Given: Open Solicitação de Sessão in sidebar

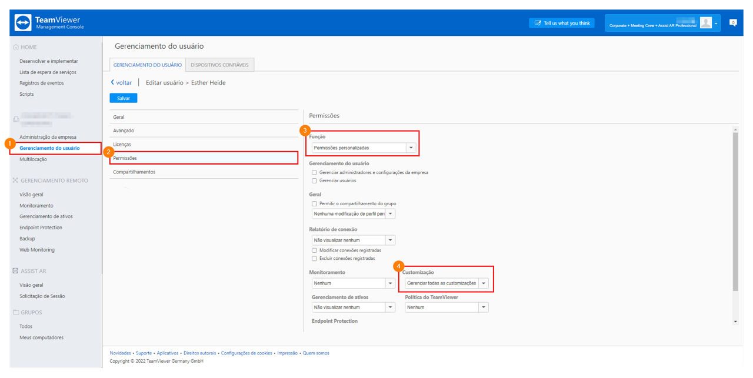Looking at the screenshot, I should [42, 296].
